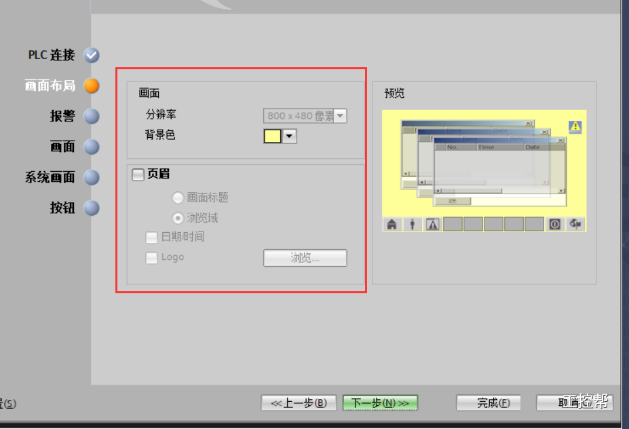The image size is (629, 429).
Task: Click the 取消 button
Action: pos(575,403)
